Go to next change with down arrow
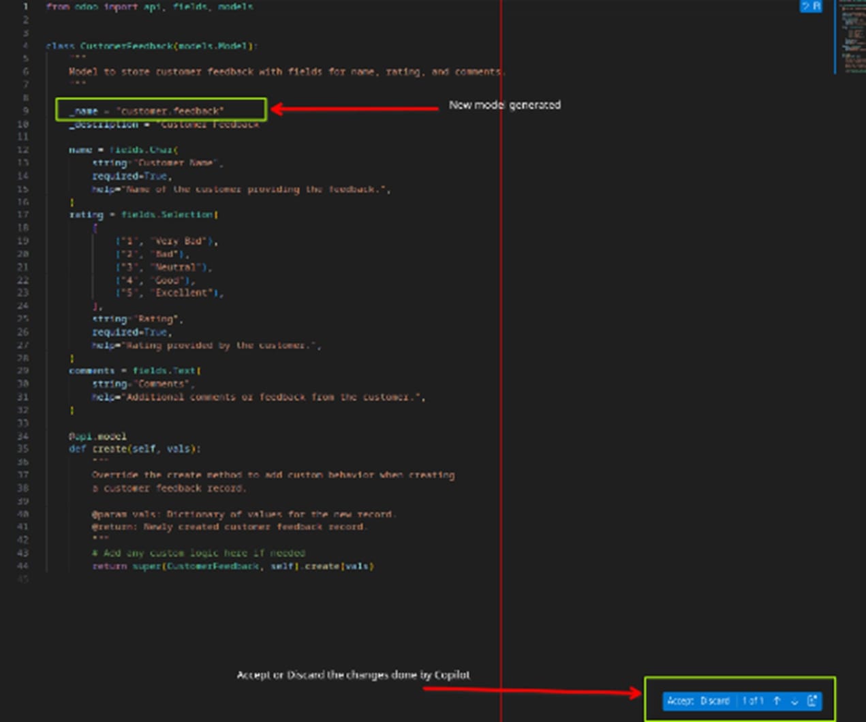 click(x=794, y=702)
